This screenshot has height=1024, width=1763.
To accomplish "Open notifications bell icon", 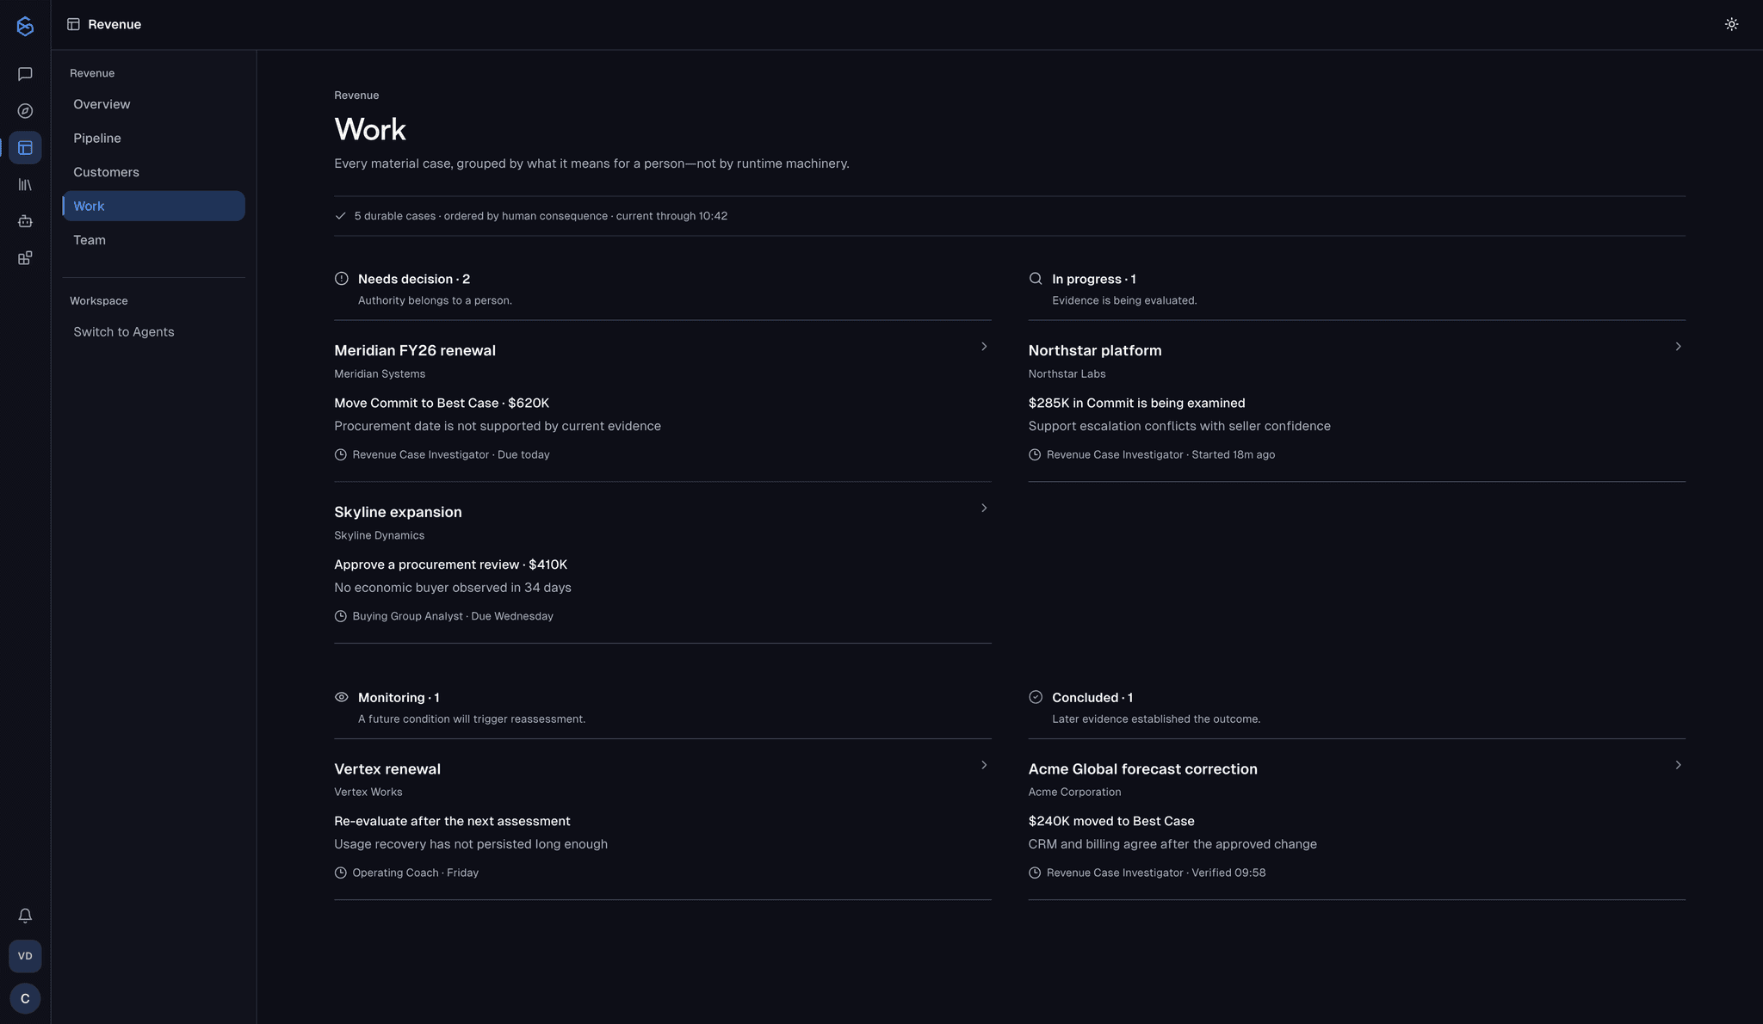I will point(25,916).
